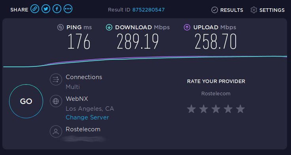Rate Rostelecom five stars
Image resolution: width=291 pixels, height=155 pixels.
[240, 109]
